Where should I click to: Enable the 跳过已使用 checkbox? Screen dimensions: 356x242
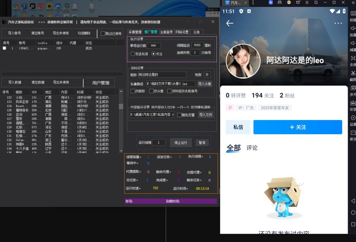point(103,34)
